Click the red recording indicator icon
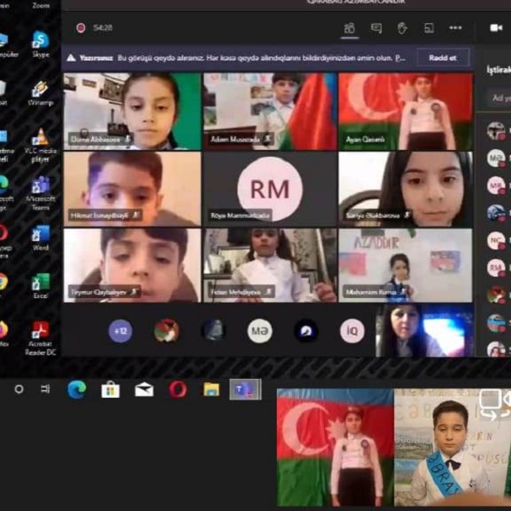The height and width of the screenshot is (511, 511). (x=81, y=28)
